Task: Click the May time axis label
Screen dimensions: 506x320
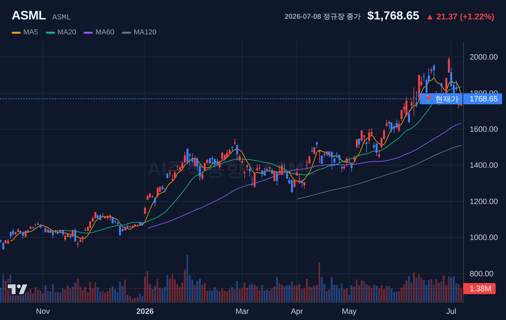Action: click(x=349, y=311)
